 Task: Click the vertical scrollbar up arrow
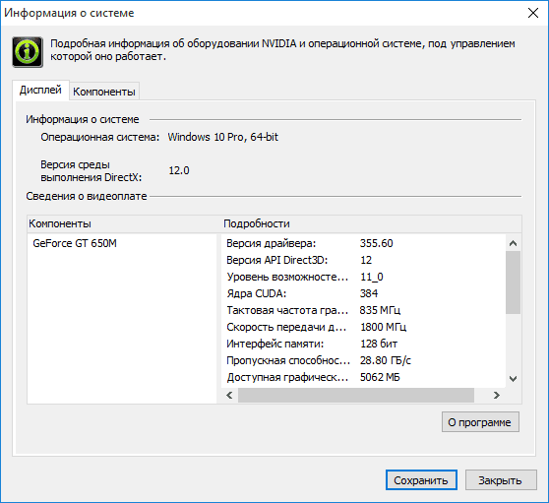point(513,243)
